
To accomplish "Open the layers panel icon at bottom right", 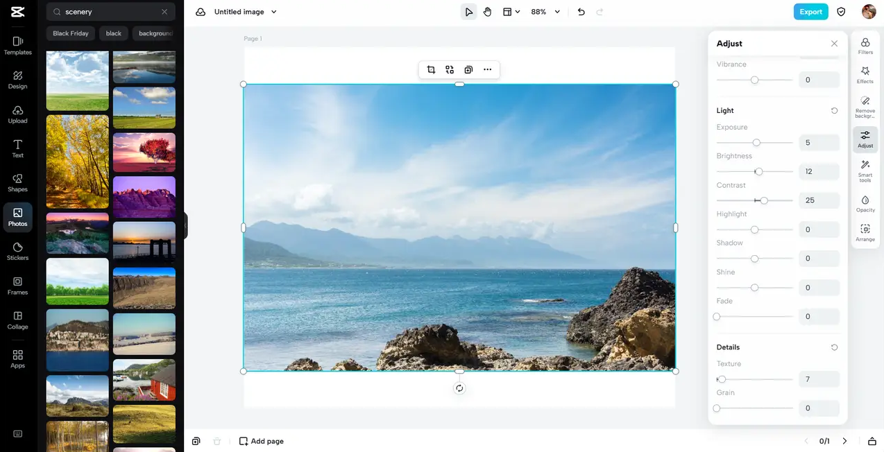I will point(872,441).
